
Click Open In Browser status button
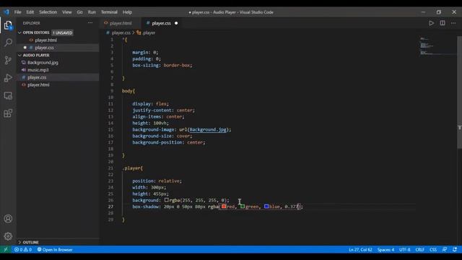coord(55,250)
